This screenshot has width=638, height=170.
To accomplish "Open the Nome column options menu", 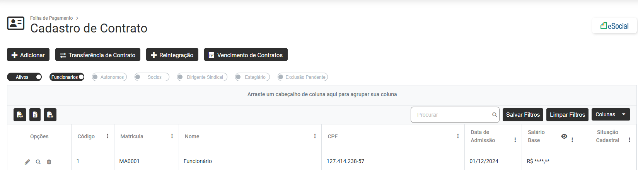I will click(x=315, y=136).
